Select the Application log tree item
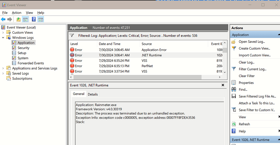This screenshot has height=145, width=280. click(x=26, y=43)
